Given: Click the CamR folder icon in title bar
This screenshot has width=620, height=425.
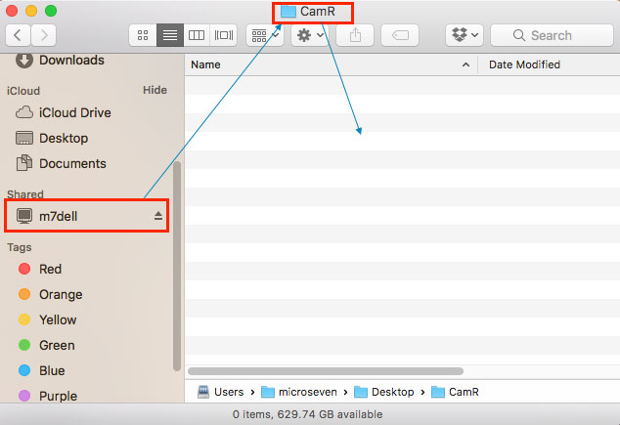Looking at the screenshot, I should tap(288, 12).
